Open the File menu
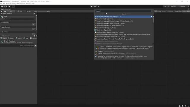The image size is (190, 107). pyautogui.click(x=1, y=4)
